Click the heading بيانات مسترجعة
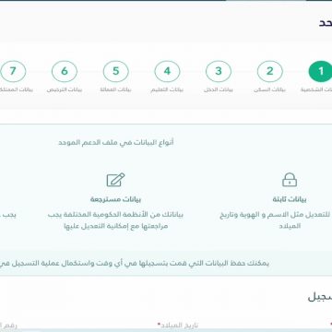 point(115,199)
